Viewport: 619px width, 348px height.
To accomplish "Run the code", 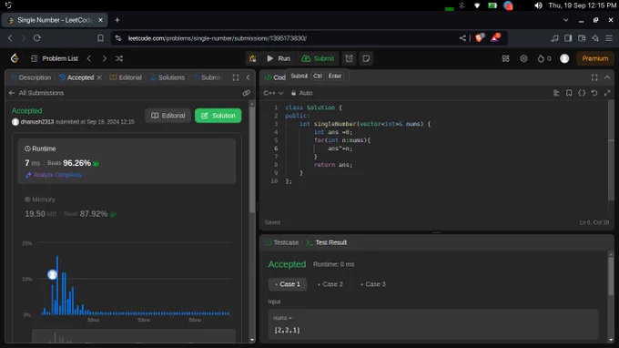I will point(279,58).
